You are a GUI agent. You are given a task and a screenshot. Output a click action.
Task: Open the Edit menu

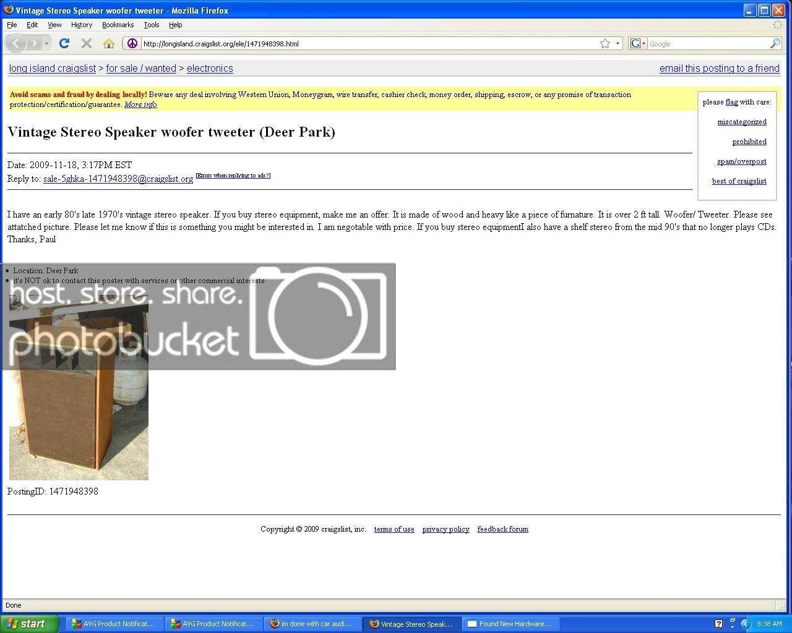[x=32, y=25]
